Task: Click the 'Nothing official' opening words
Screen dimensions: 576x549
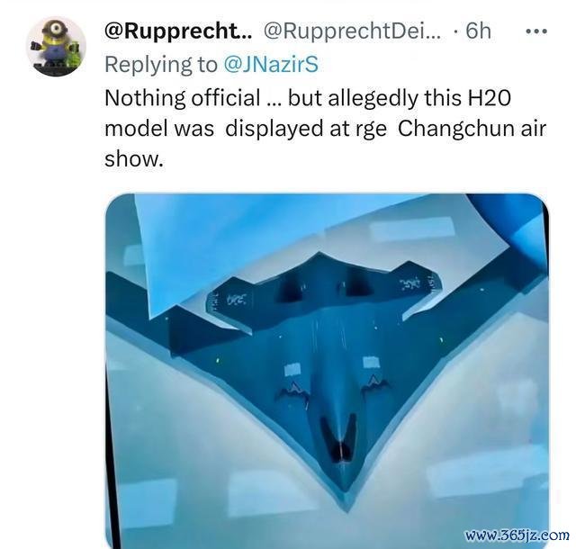Action: tap(182, 98)
